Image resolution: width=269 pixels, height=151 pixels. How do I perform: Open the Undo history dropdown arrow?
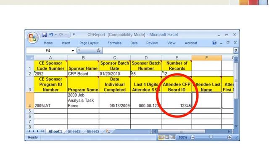(56, 35)
